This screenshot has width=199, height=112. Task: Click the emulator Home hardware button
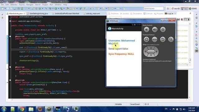146,40
